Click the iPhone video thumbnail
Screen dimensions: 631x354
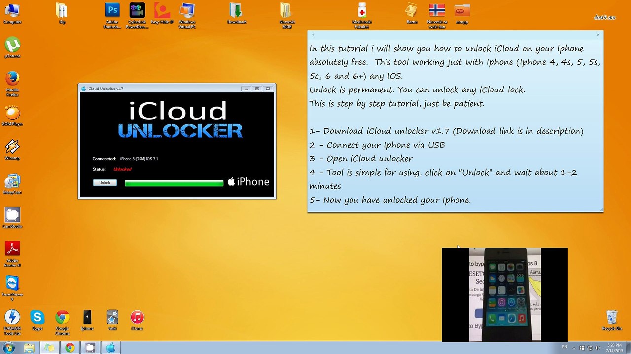click(505, 295)
